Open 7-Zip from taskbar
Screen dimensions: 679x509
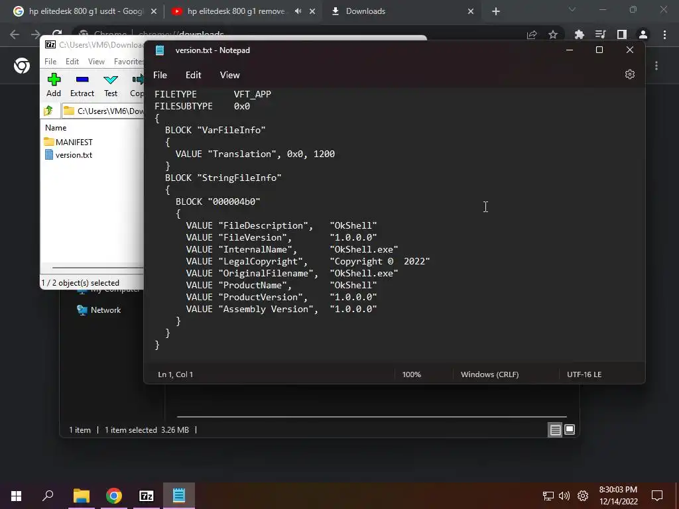tap(147, 496)
